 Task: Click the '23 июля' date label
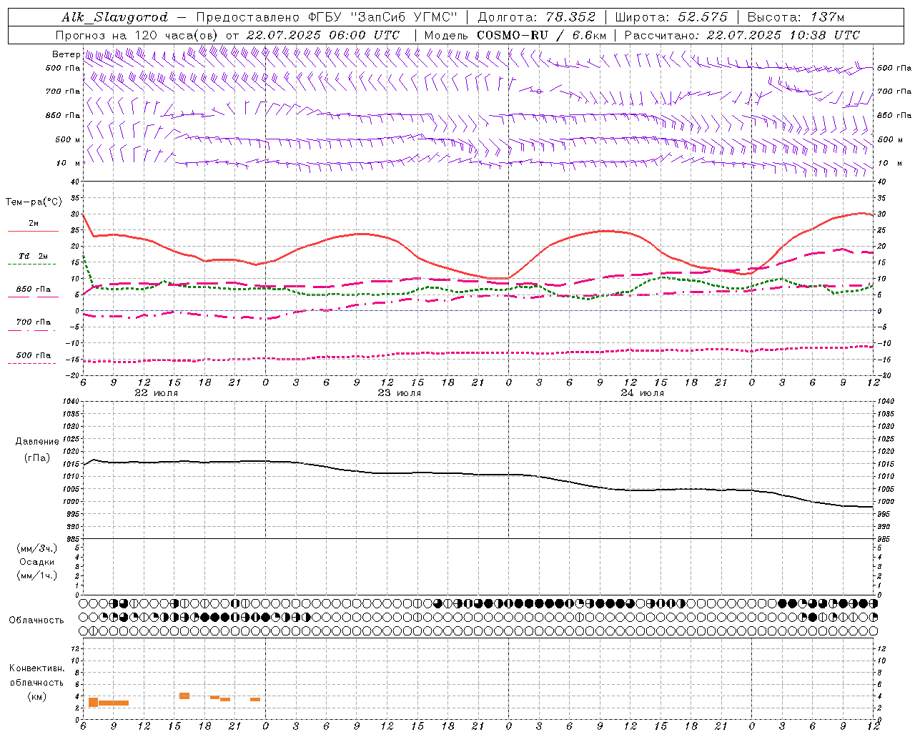[x=400, y=392]
